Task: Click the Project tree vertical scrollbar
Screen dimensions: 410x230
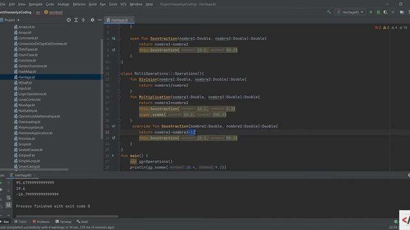Action: (x=101, y=89)
